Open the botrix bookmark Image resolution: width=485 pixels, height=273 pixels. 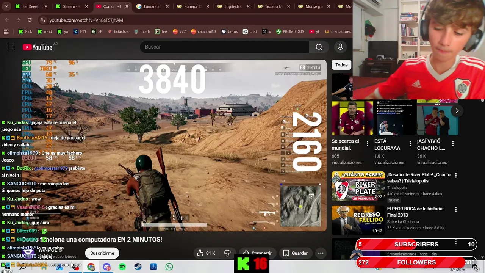[229, 31]
